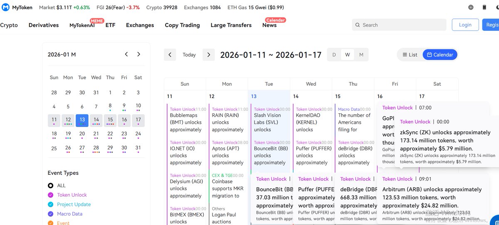Viewport: 499px width, 225px height.
Task: Select the D day view
Action: click(x=334, y=55)
